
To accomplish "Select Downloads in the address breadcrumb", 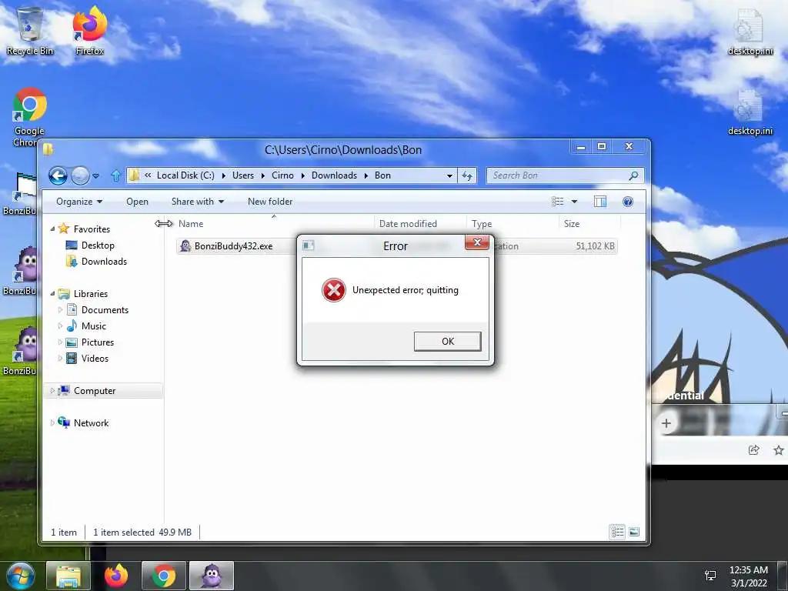I will click(x=334, y=175).
